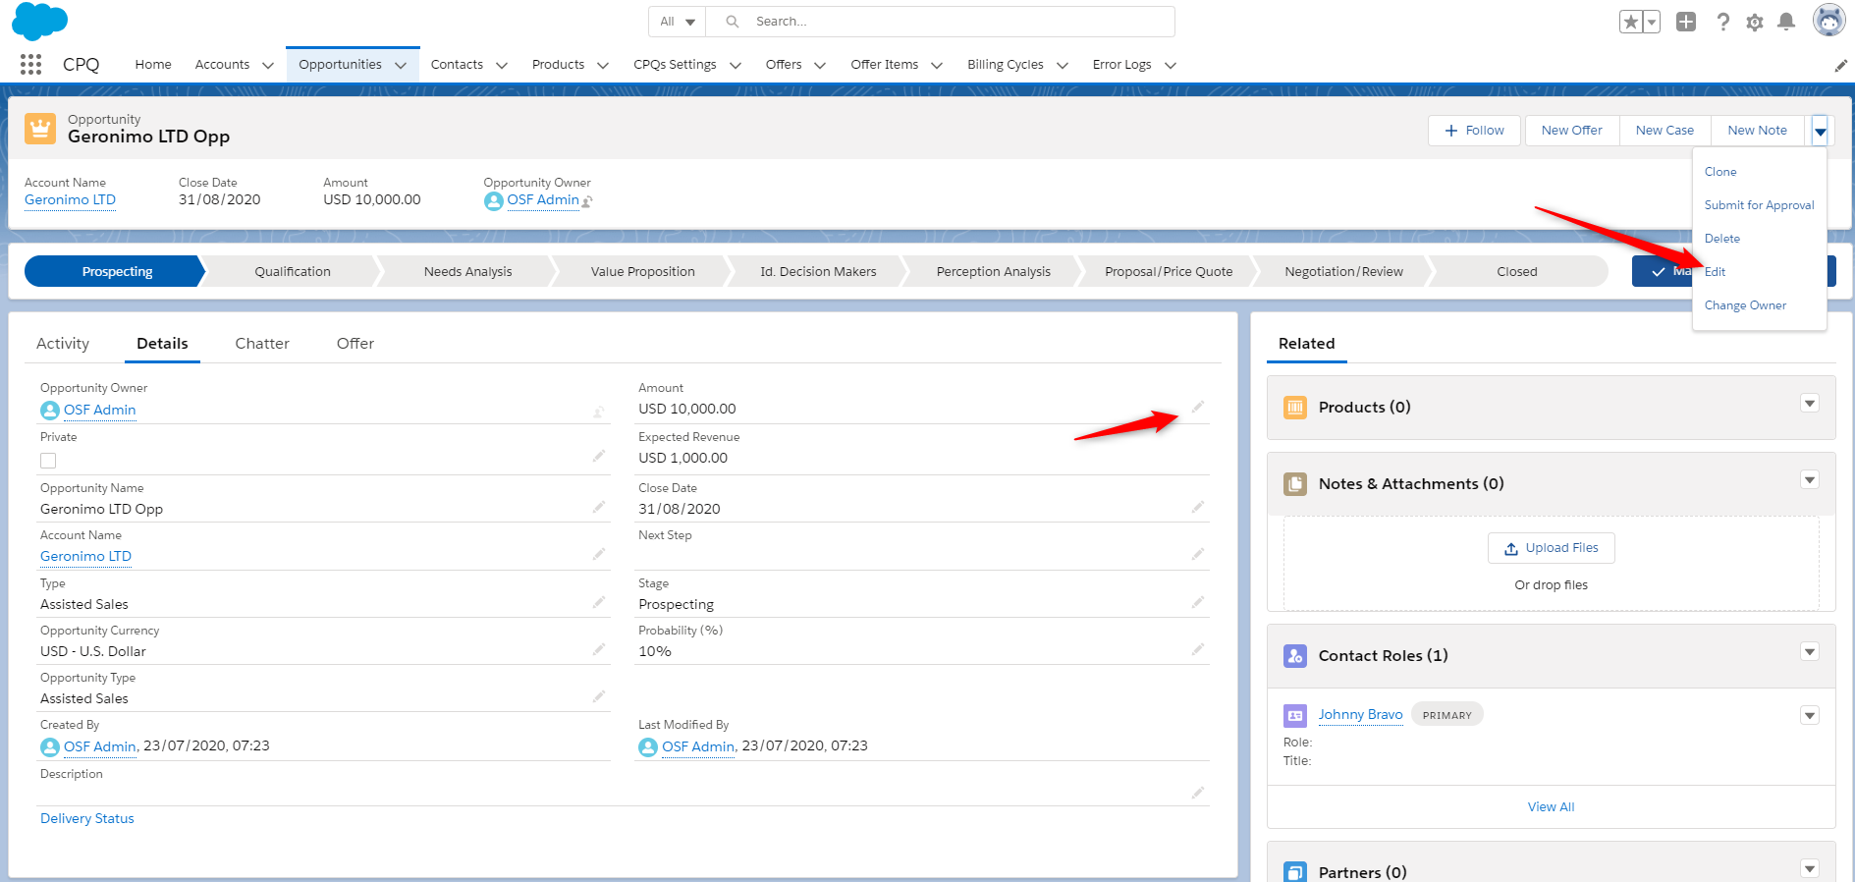Open the Contact Roles list menu arrow
This screenshot has height=882, width=1855.
click(x=1810, y=652)
